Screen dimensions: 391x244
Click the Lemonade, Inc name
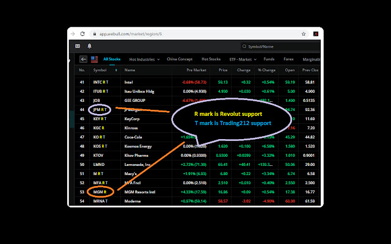(x=137, y=165)
